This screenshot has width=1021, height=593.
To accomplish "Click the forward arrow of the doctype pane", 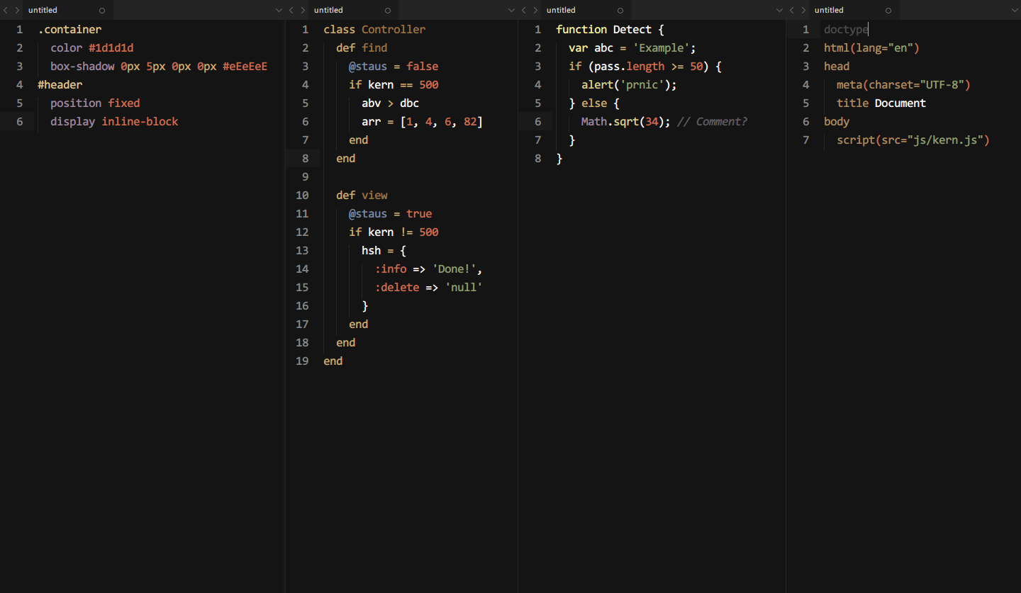I will (x=804, y=10).
